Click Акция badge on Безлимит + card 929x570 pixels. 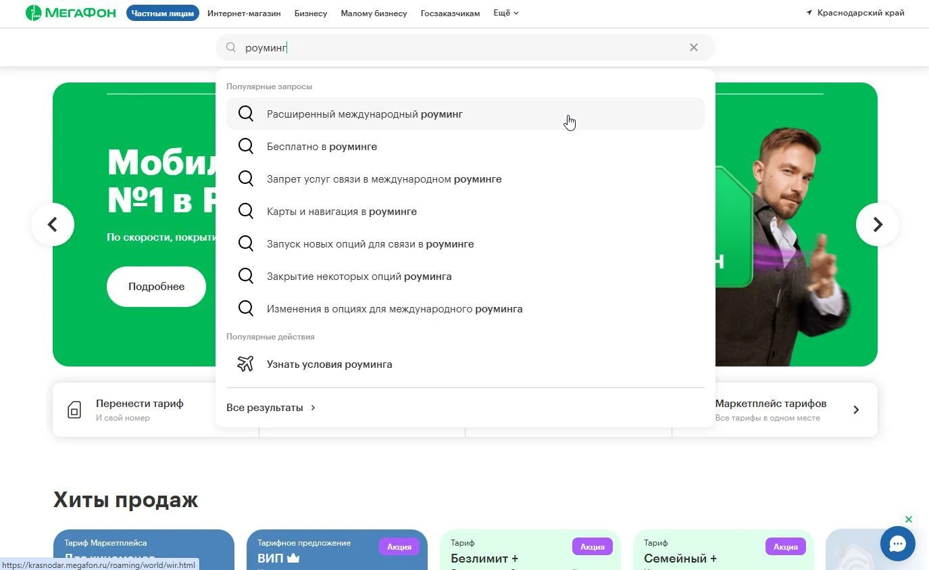pyautogui.click(x=593, y=546)
